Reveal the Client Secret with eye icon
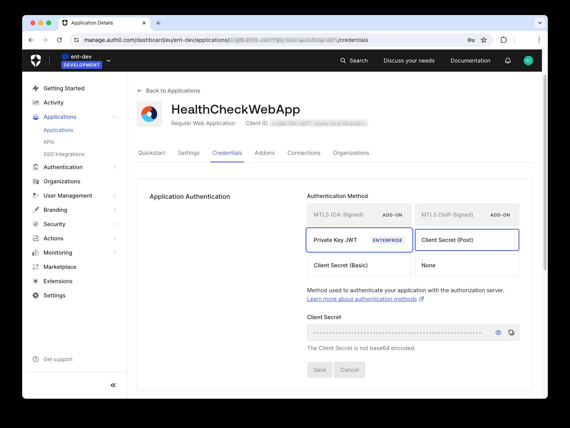The height and width of the screenshot is (428, 570). coord(498,333)
